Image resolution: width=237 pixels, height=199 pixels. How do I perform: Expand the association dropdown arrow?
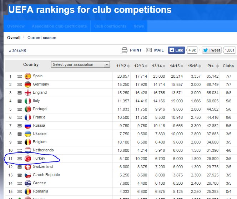pyautogui.click(x=107, y=65)
